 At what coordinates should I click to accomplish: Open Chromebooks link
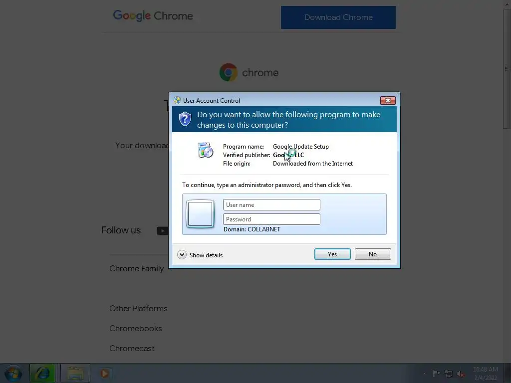[x=136, y=328]
